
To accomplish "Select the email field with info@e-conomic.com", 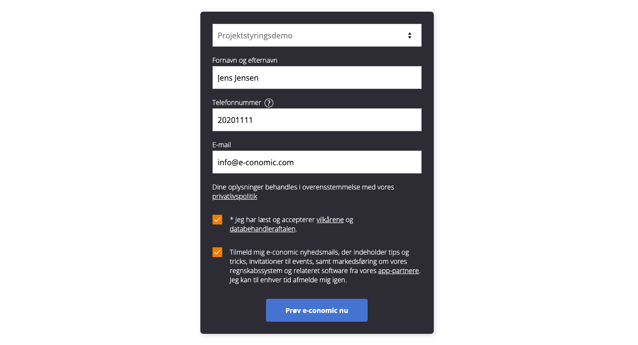I will [x=317, y=162].
